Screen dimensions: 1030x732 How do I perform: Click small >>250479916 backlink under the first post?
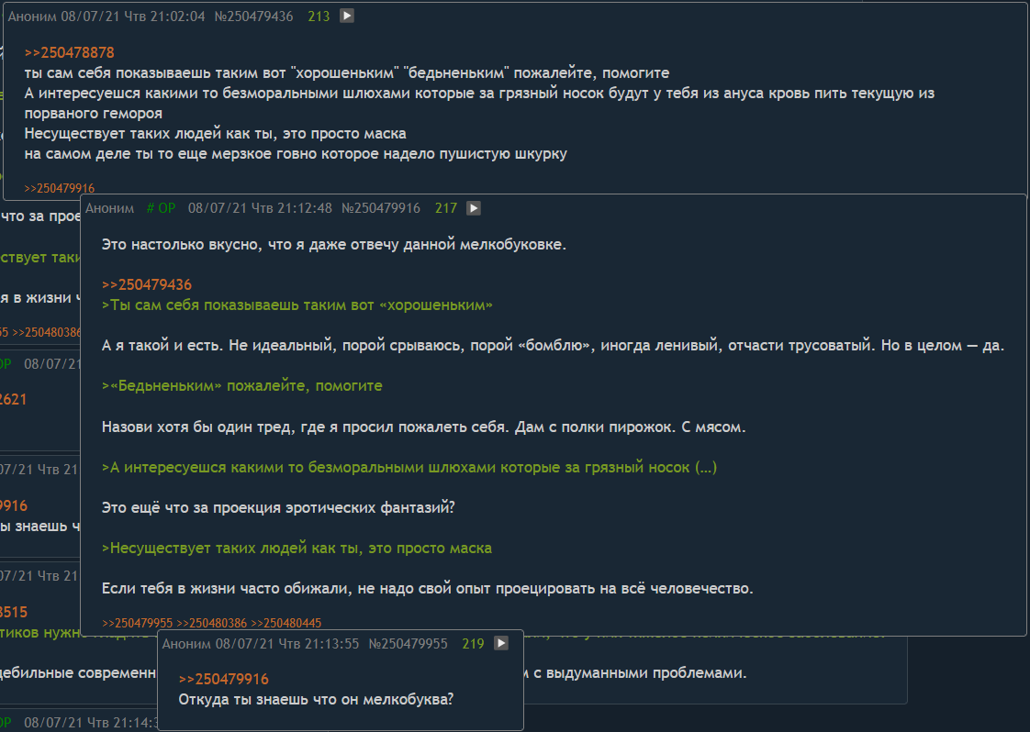[60, 188]
